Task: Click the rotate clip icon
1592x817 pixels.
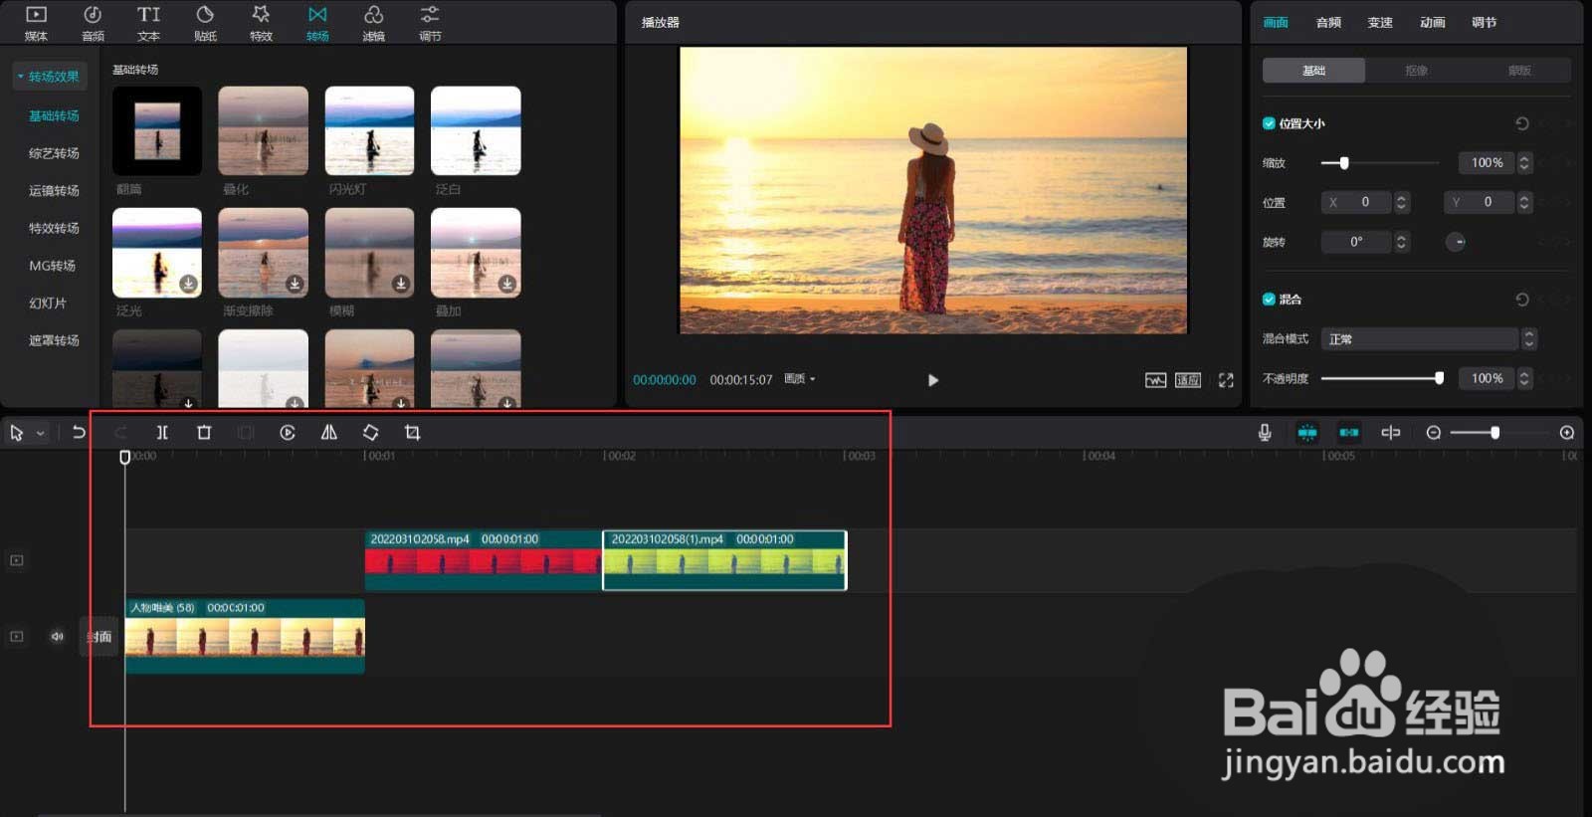Action: click(370, 432)
